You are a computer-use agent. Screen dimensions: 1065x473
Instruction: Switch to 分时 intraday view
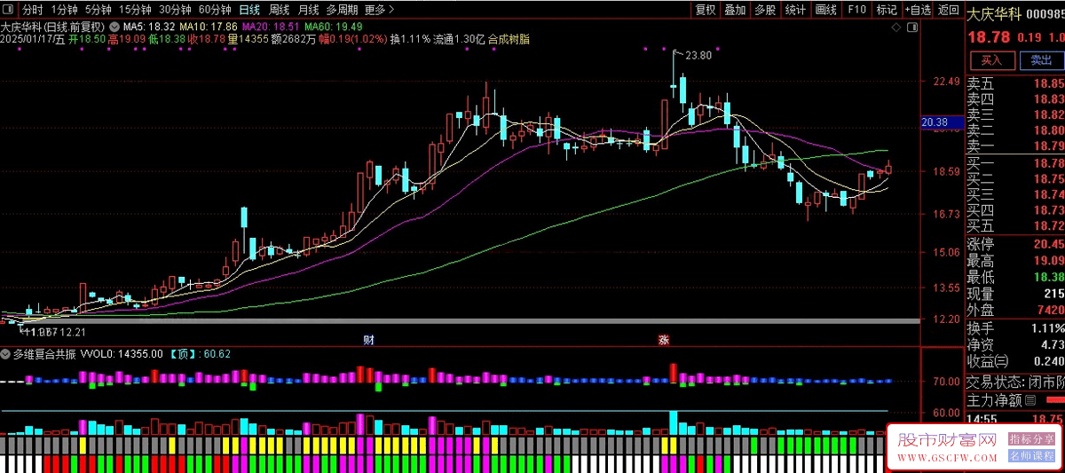[33, 10]
